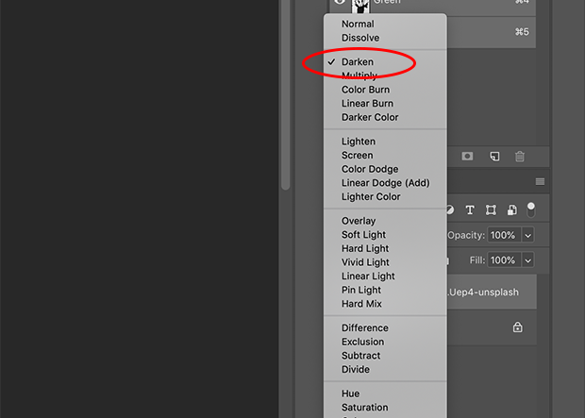The image size is (585, 418).
Task: Filter layers by shape icon
Action: [491, 210]
